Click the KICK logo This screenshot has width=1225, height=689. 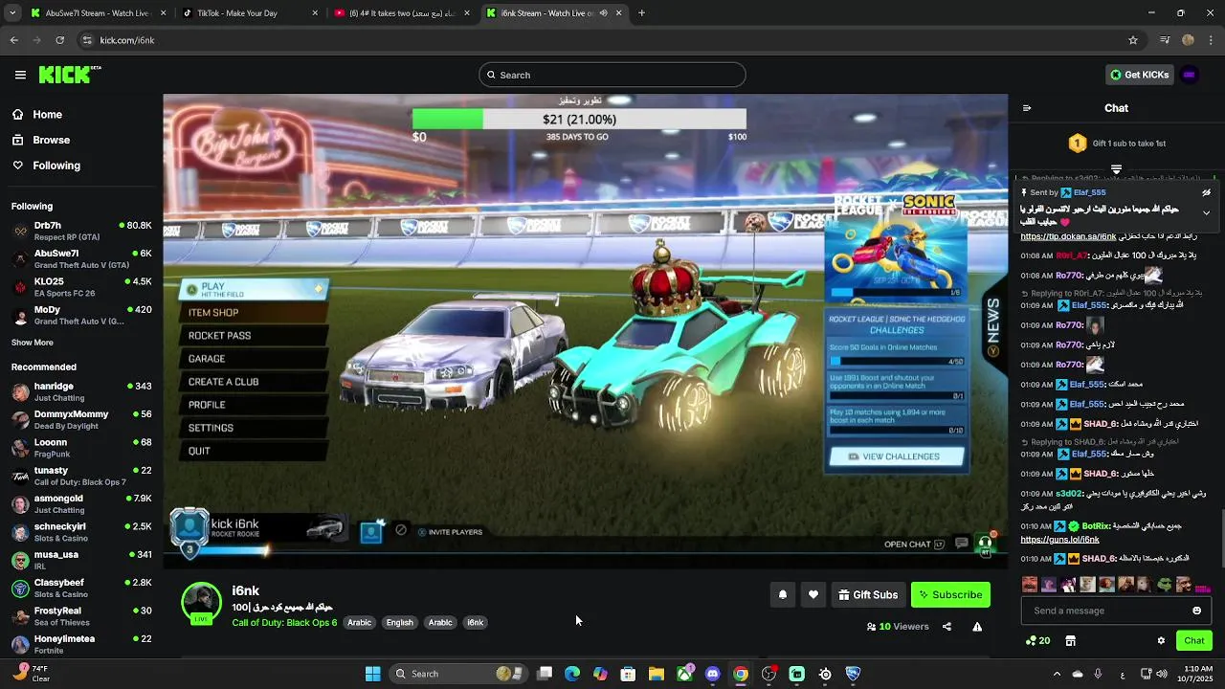point(69,75)
